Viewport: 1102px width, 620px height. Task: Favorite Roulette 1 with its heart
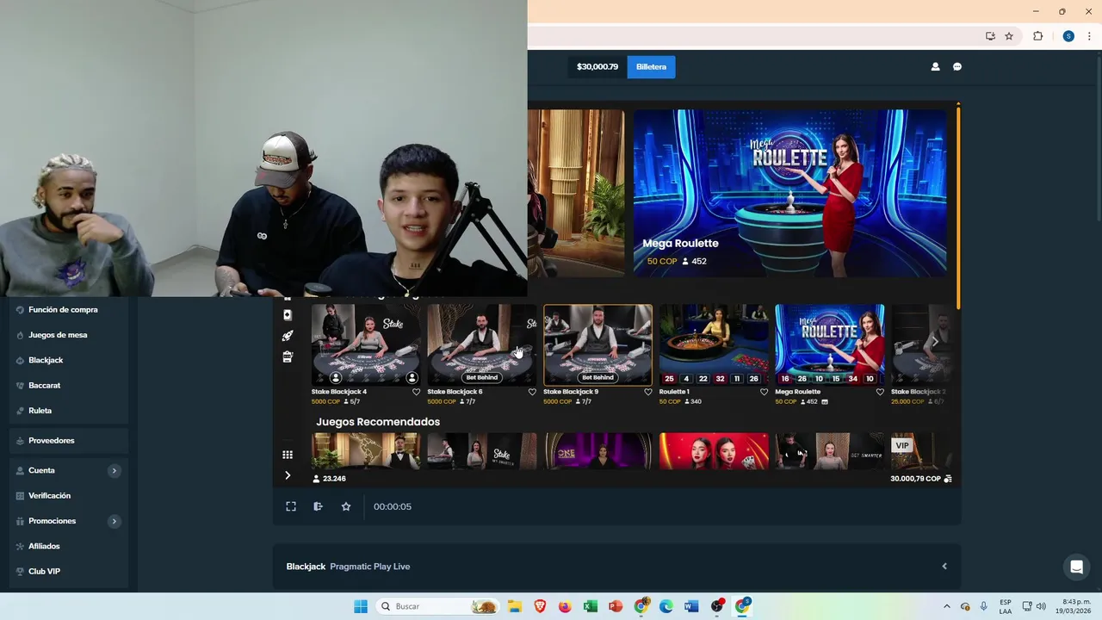point(764,392)
